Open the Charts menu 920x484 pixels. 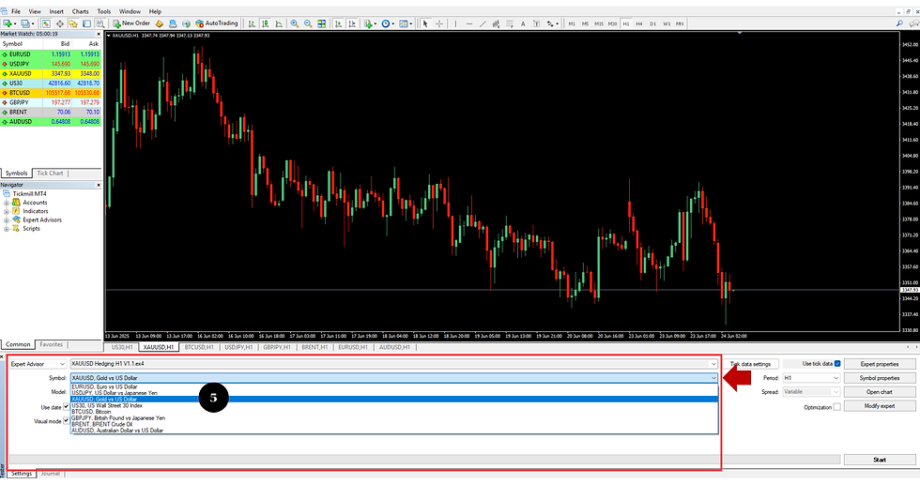click(x=81, y=11)
